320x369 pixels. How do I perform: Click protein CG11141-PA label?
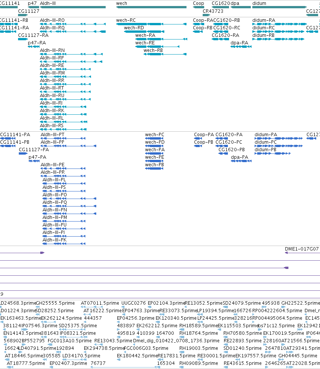[x=15, y=135]
